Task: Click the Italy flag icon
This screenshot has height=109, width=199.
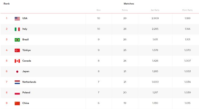Action: (x=17, y=29)
